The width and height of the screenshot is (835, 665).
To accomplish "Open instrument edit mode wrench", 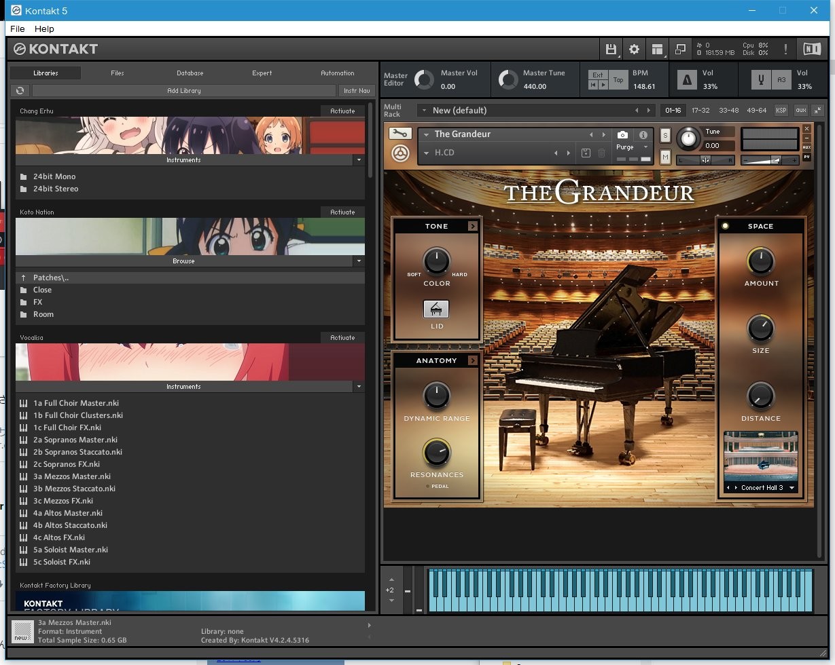I will (400, 134).
